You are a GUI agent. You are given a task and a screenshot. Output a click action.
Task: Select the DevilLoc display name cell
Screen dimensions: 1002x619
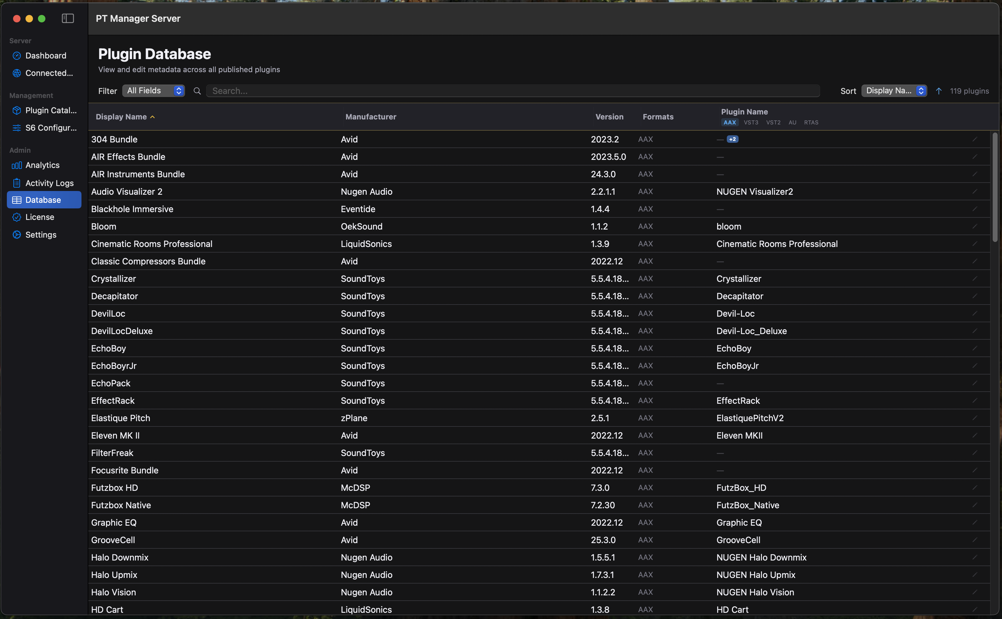pyautogui.click(x=108, y=314)
